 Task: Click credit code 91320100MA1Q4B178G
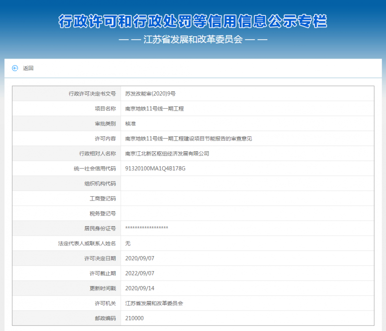[155, 169]
